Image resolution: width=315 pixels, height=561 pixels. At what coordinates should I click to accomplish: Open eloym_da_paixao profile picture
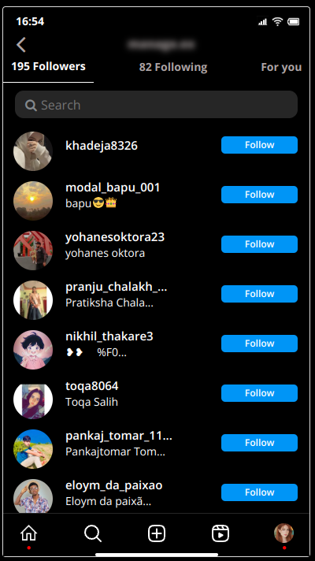(33, 496)
